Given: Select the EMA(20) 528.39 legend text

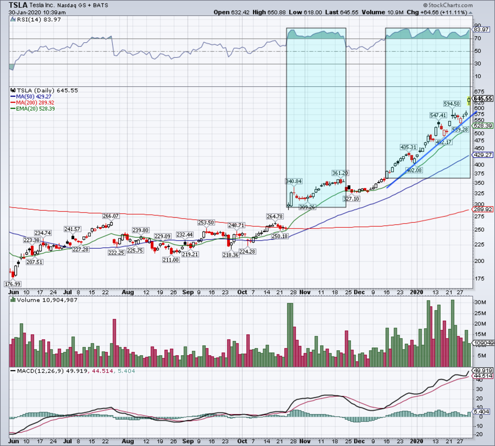Looking at the screenshot, I should tap(35, 109).
